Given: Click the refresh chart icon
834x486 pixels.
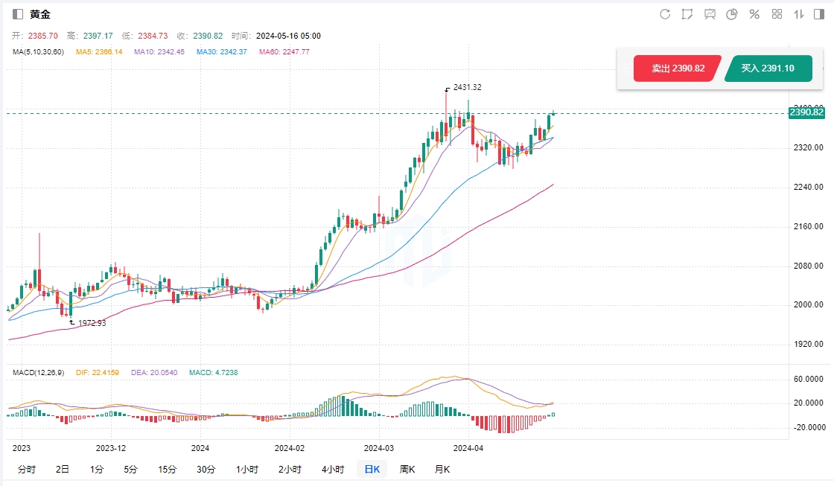Looking at the screenshot, I should [x=665, y=14].
